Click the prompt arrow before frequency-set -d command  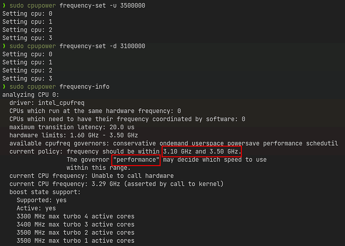[x=4, y=46]
